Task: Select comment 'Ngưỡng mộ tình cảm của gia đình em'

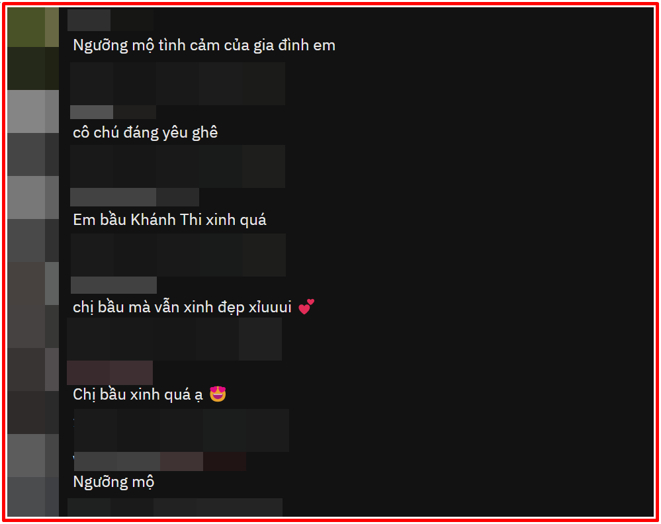Action: point(204,45)
